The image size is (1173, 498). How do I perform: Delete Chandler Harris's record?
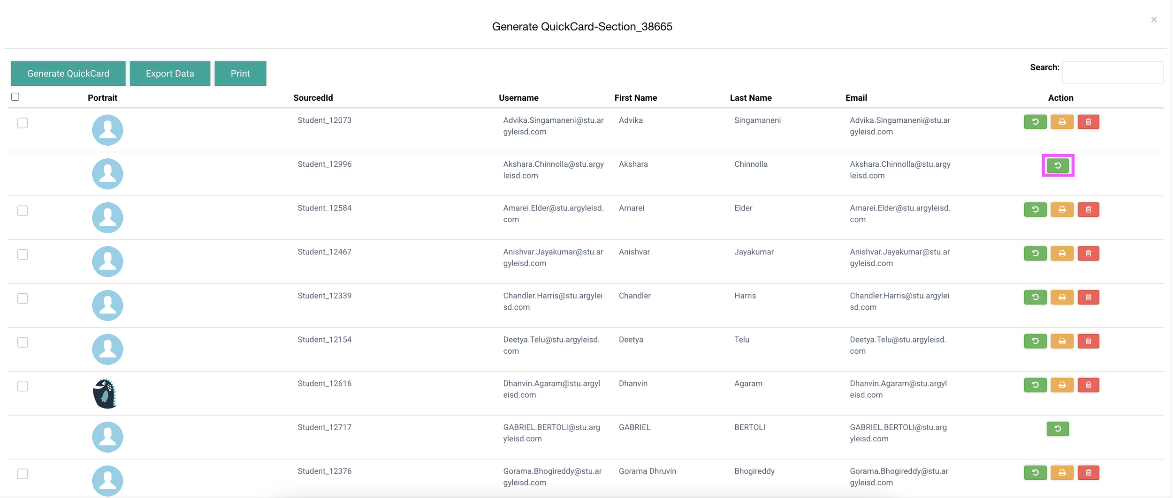pyautogui.click(x=1089, y=297)
